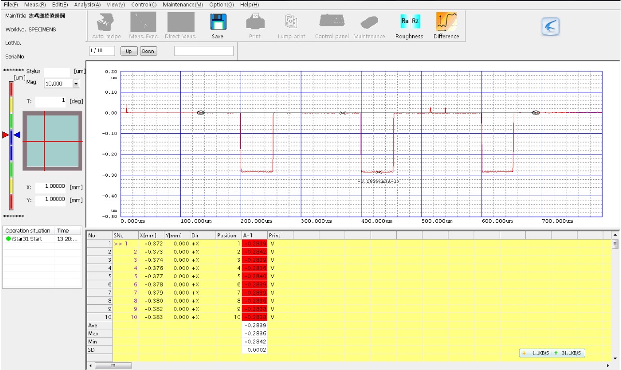This screenshot has width=621, height=370.
Task: Open the Meas. menu
Action: pos(35,4)
